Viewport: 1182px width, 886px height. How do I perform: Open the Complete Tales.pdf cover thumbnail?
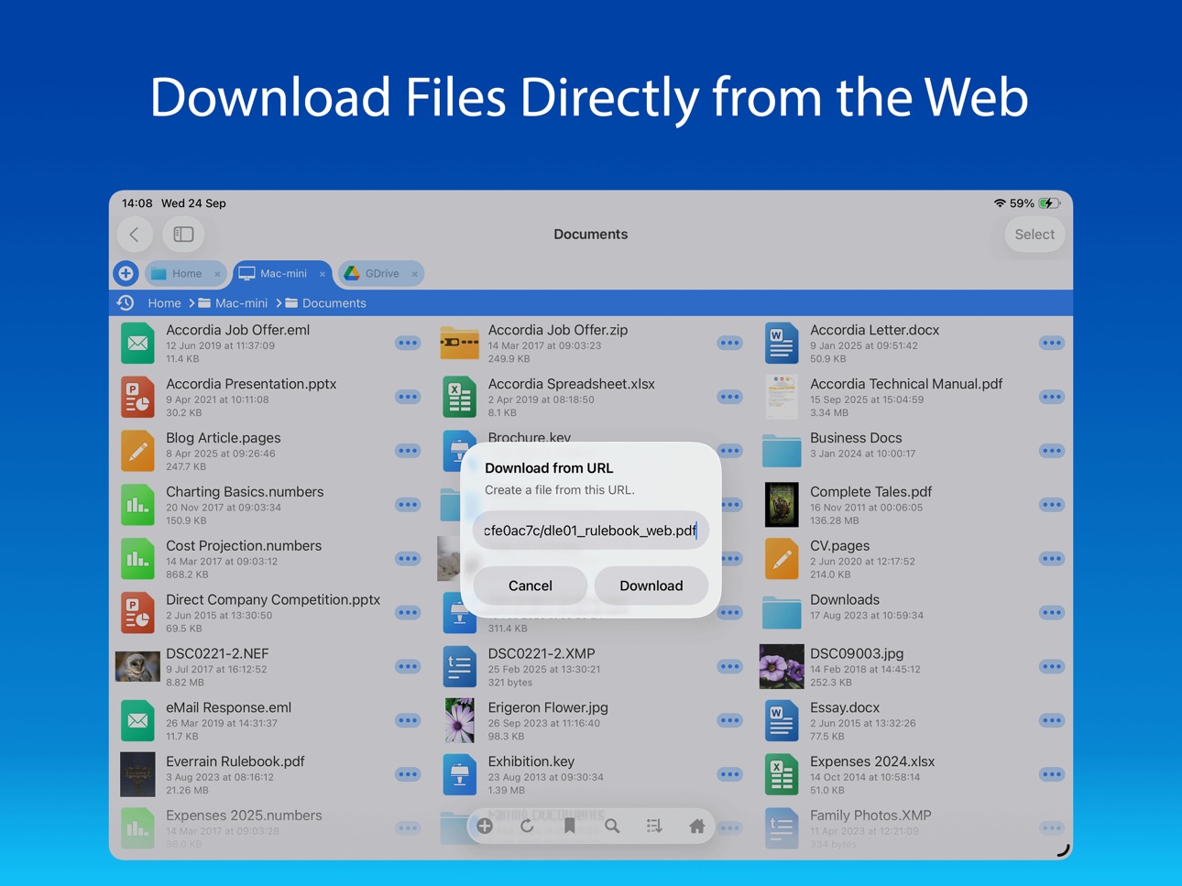point(781,505)
